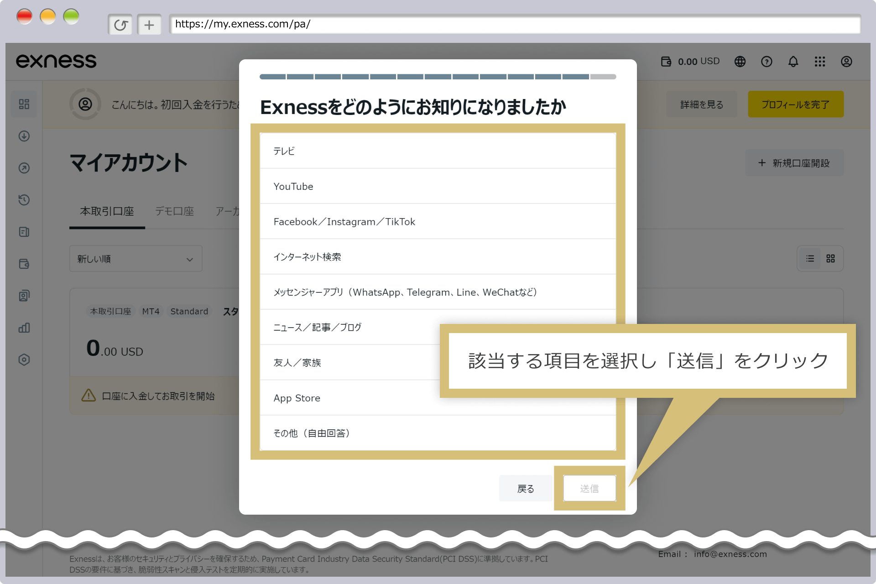Click the info@exness.com email link
This screenshot has width=876, height=584.
[x=730, y=554]
